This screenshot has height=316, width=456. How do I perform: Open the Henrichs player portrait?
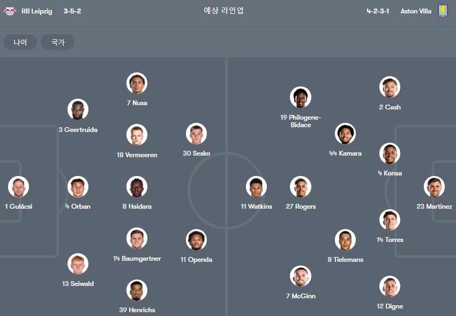(x=137, y=290)
